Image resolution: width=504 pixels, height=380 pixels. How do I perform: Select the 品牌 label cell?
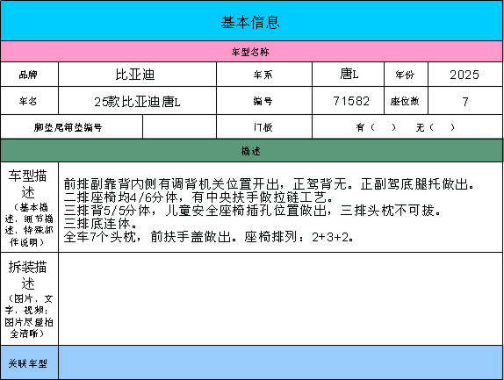coord(29,75)
